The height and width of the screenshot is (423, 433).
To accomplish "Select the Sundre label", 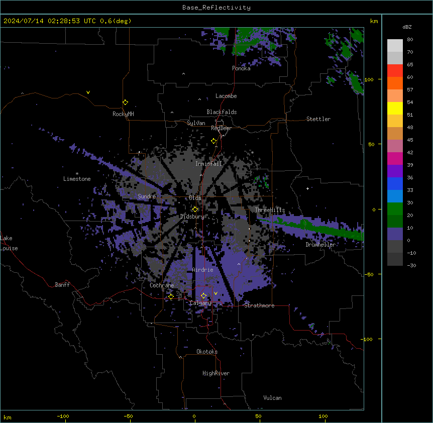I will pyautogui.click(x=147, y=196).
